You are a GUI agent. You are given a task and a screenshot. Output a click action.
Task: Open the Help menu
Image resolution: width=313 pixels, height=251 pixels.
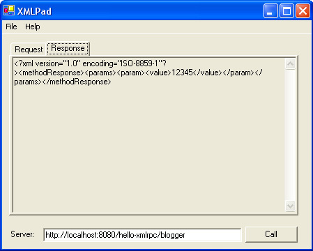pyautogui.click(x=33, y=26)
